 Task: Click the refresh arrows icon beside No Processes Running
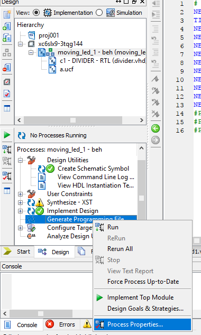click(x=21, y=135)
